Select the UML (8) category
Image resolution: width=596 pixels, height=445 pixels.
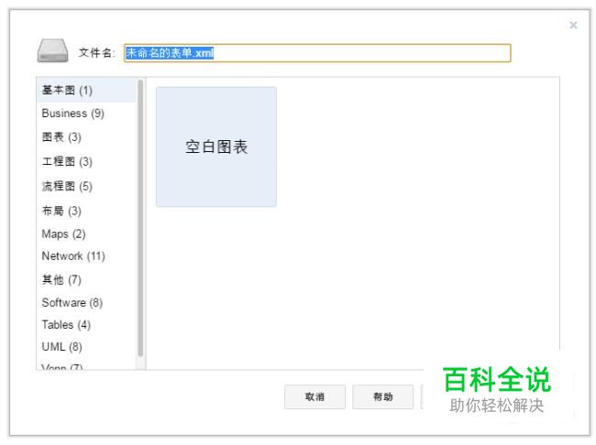point(86,347)
